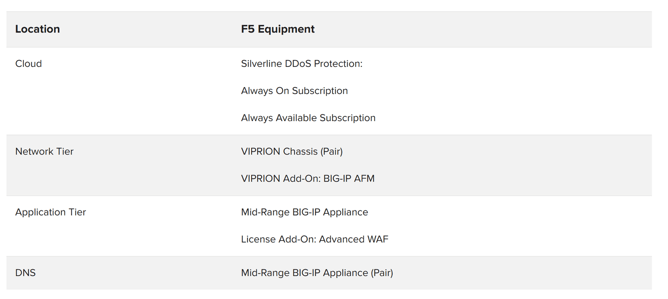668x299 pixels.
Task: Click Mid-Range BIG-IP Appliance (Pair) text
Action: pos(317,273)
